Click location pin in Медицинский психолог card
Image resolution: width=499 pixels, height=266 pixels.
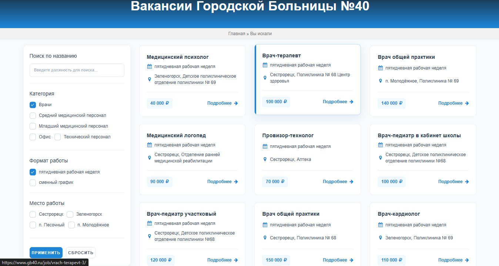(x=150, y=80)
